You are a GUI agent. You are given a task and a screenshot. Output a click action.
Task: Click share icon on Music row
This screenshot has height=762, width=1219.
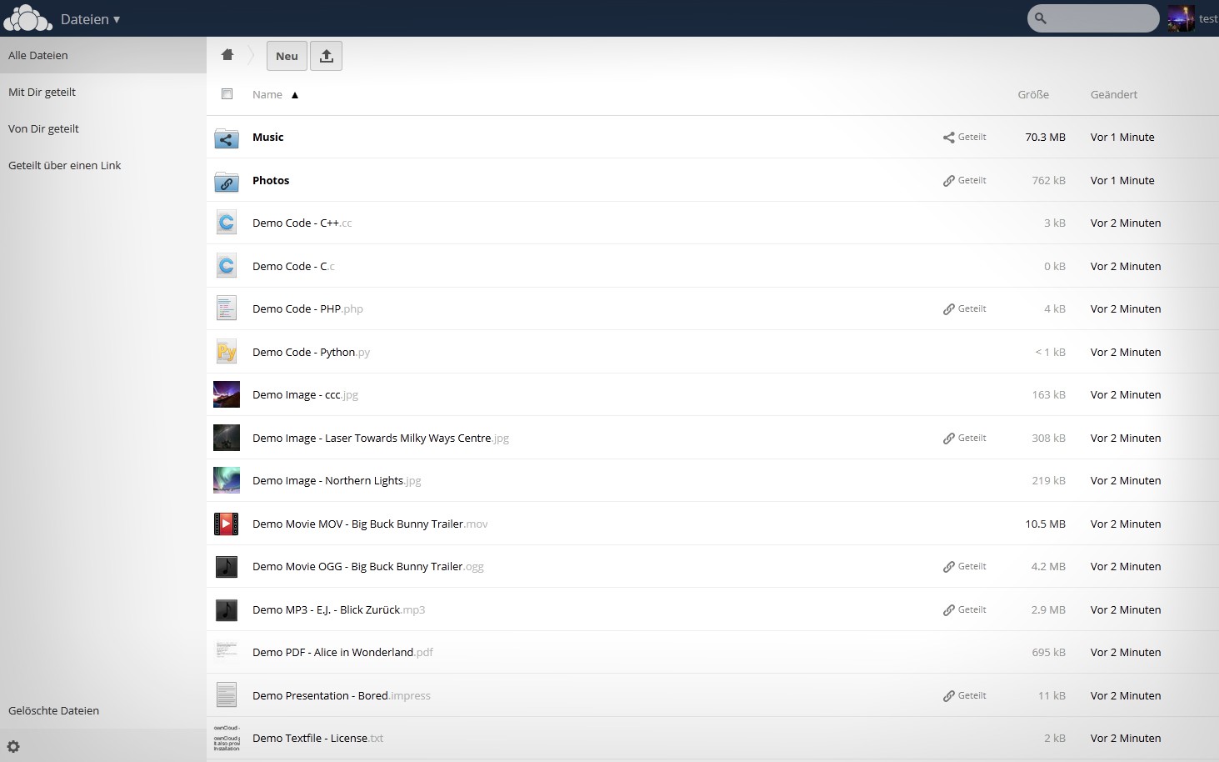pos(964,138)
